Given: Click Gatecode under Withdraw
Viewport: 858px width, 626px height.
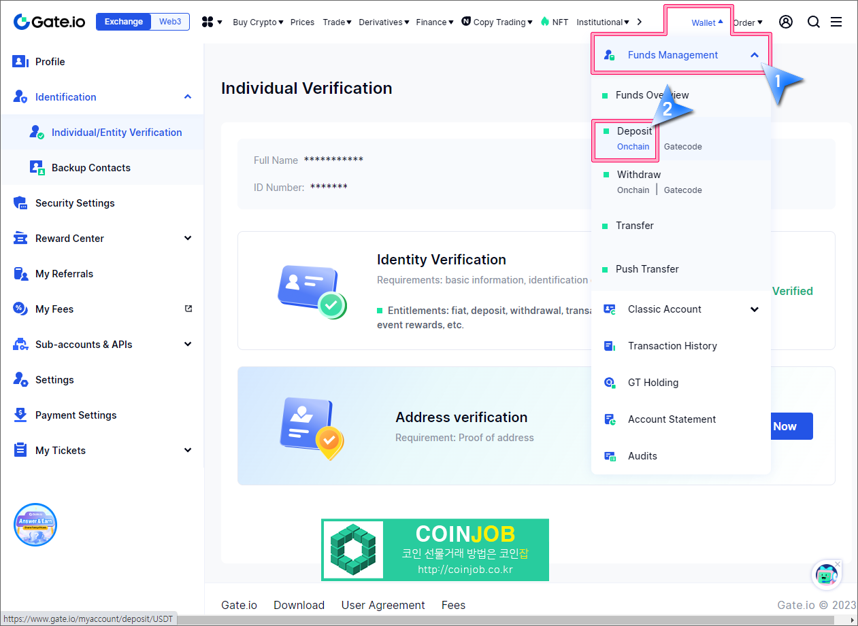Looking at the screenshot, I should tap(682, 190).
